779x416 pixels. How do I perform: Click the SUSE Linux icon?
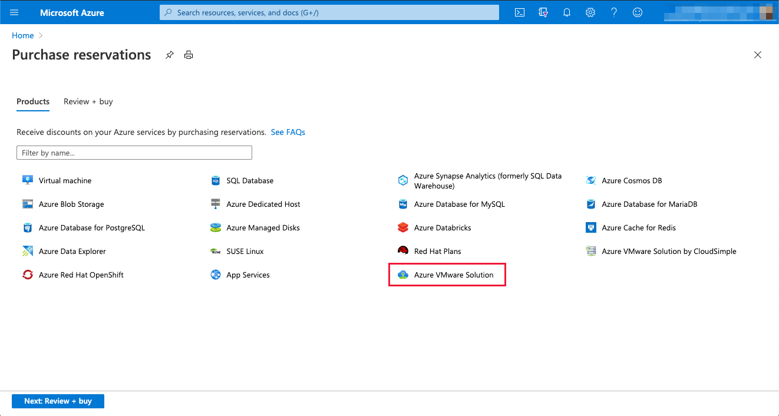tap(216, 251)
